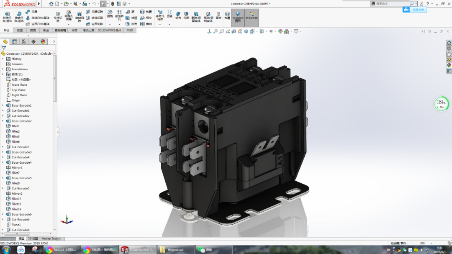Open the Reference Geometry dropdown arrow
Screen dimensions: 452x254
tap(160, 25)
